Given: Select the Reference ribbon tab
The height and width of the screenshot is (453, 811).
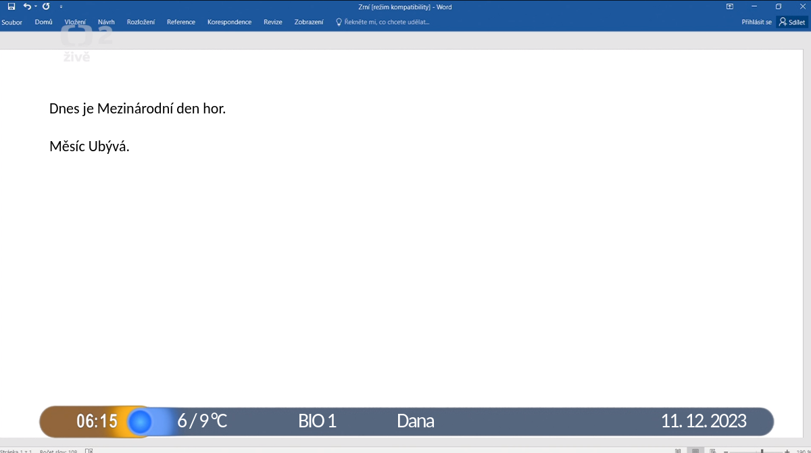Looking at the screenshot, I should pos(181,22).
